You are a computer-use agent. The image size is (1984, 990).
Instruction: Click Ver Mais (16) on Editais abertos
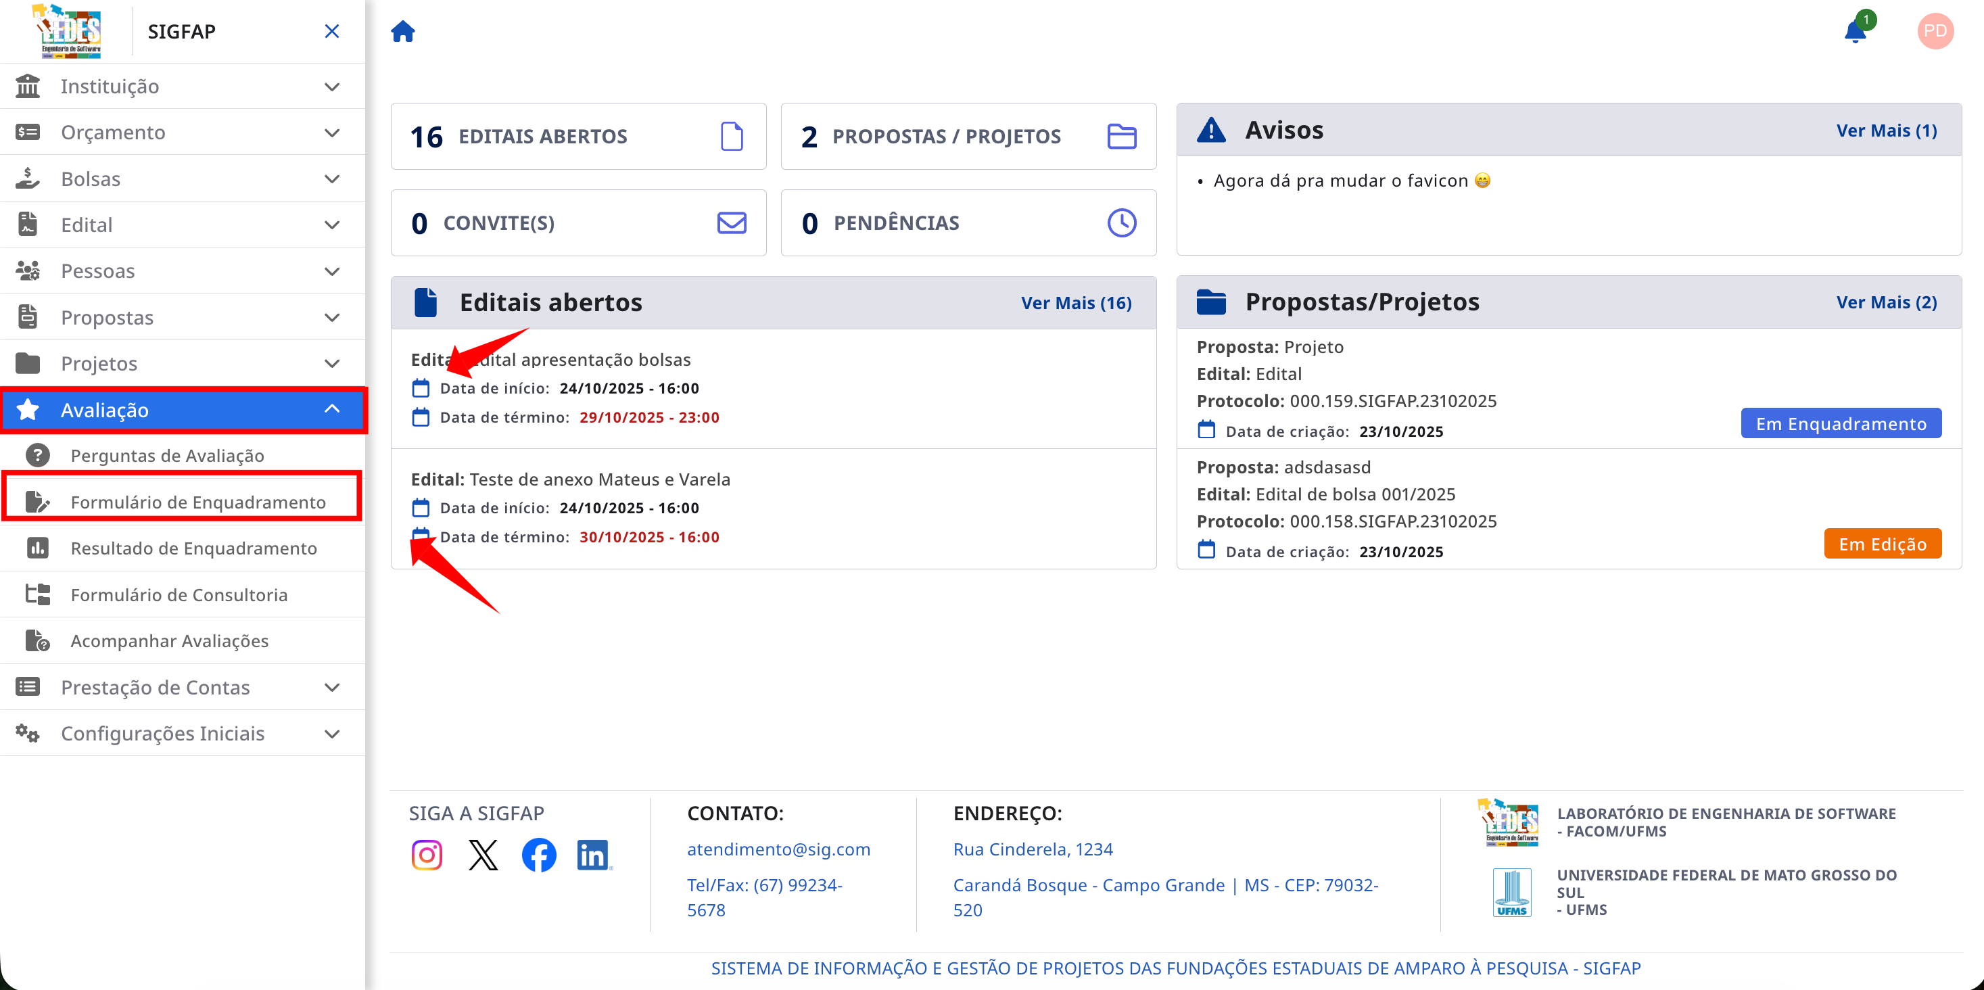1076,302
